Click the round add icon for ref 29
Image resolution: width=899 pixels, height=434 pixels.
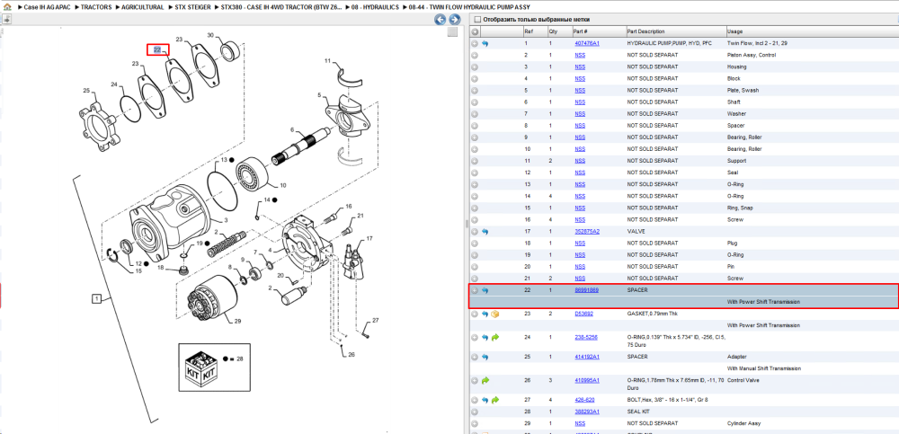tap(475, 423)
